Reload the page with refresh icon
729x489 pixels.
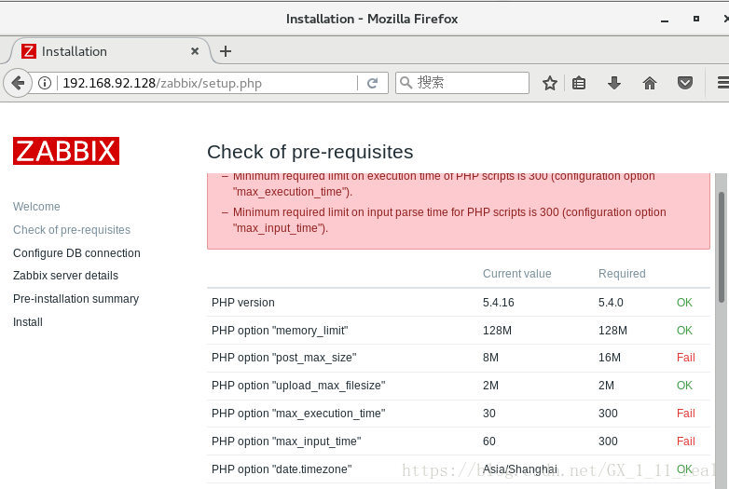(372, 83)
